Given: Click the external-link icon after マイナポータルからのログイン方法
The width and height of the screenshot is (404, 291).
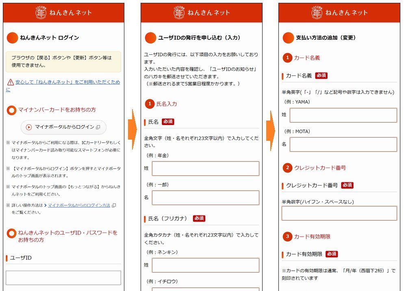Looking at the screenshot, I should point(114,205).
